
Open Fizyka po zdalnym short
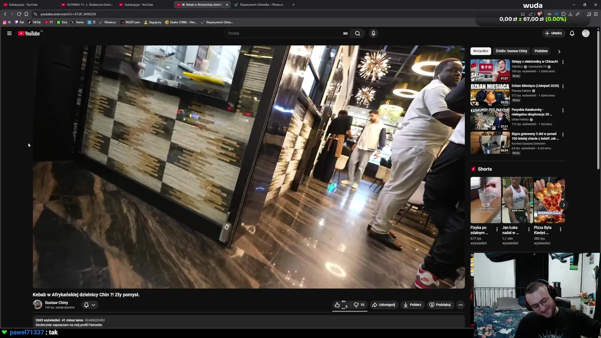[485, 200]
